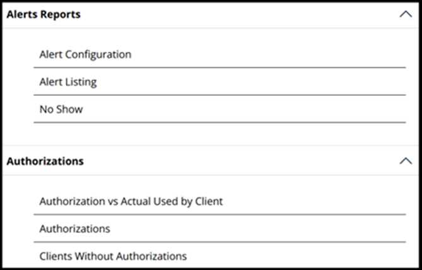The height and width of the screenshot is (270, 422).
Task: Click the up-arrow icon beside Alerts Reports
Action: tap(406, 14)
